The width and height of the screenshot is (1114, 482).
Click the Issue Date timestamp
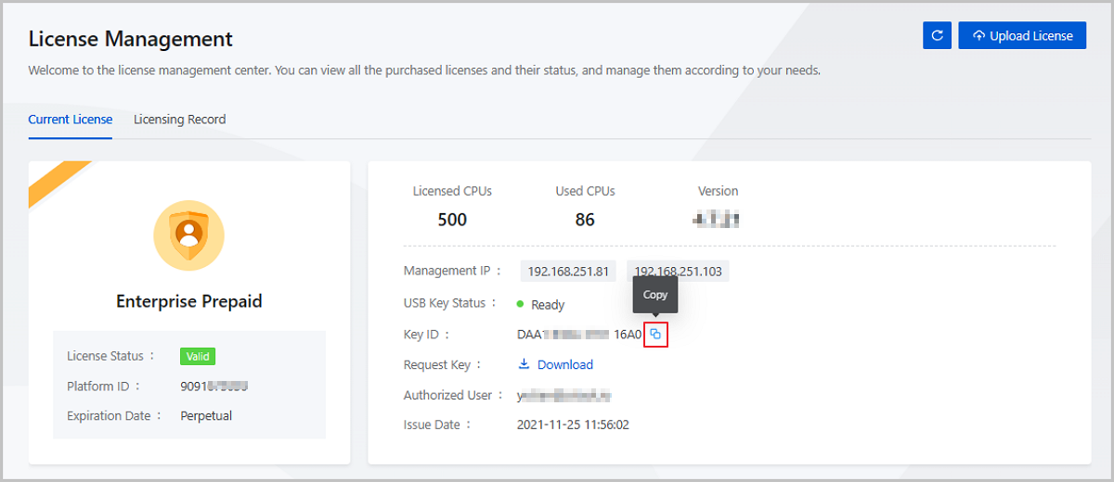point(573,425)
